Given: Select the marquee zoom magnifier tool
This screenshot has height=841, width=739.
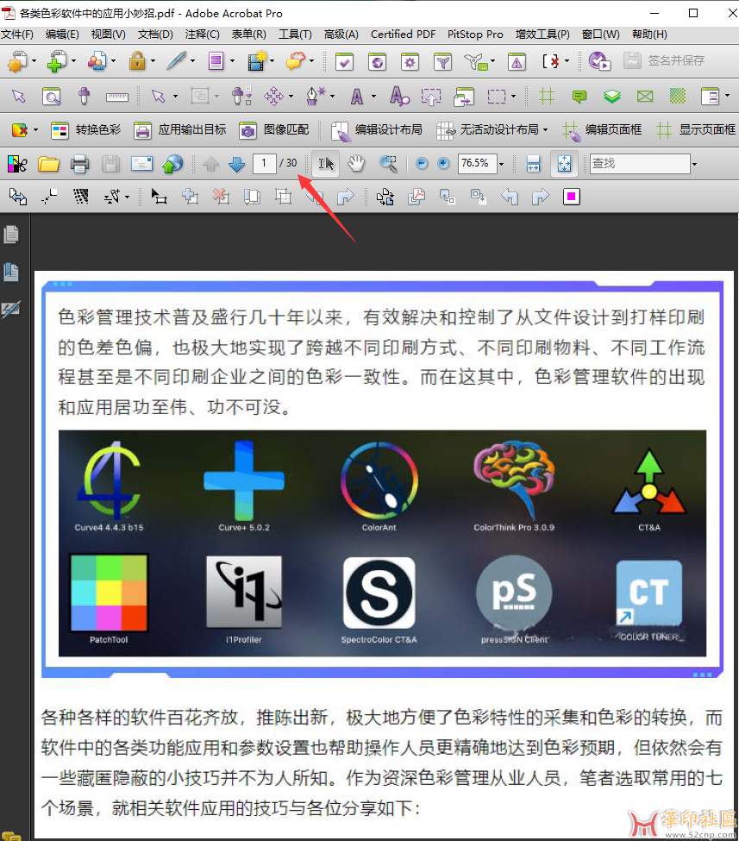Looking at the screenshot, I should click(388, 164).
